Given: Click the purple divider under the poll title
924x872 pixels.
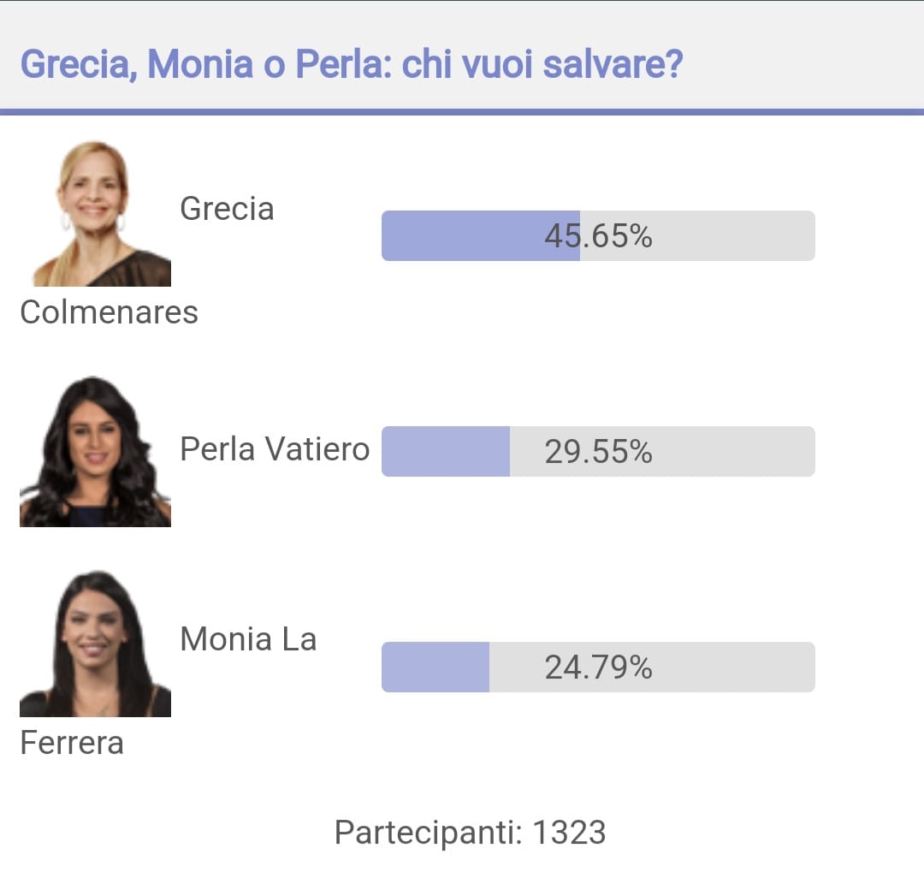Looking at the screenshot, I should coord(462,112).
